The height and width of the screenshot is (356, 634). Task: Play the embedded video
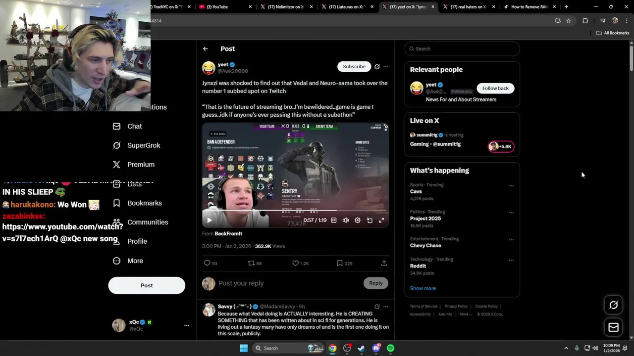coord(209,221)
